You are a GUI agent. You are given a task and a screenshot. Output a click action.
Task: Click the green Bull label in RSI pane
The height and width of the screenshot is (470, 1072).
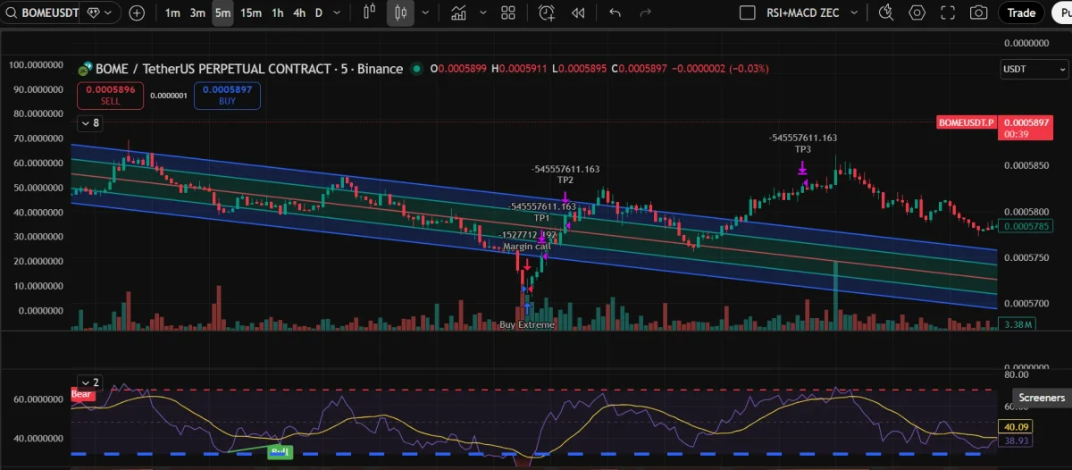point(280,451)
